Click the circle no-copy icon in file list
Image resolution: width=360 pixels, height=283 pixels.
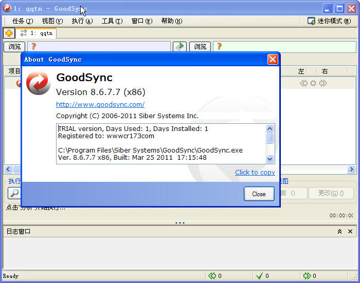coord(313,83)
